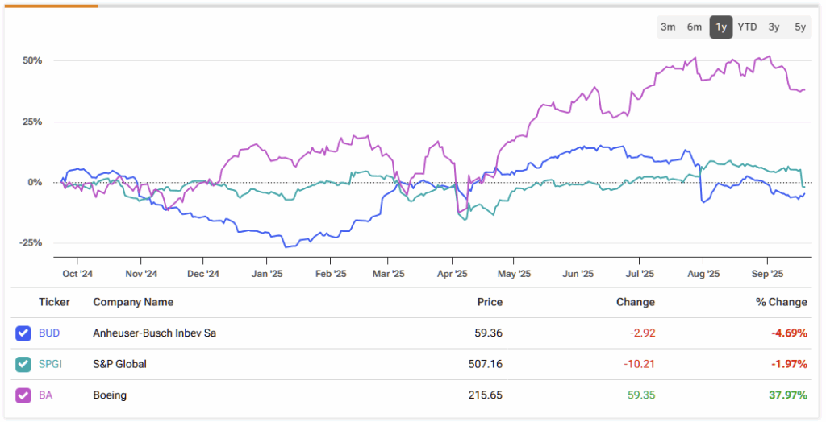Sort by the Change column header
826x422 pixels.
[x=636, y=302]
